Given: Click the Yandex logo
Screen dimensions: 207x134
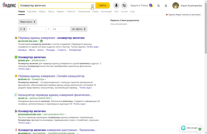Looking at the screenshot, I should [9, 5].
